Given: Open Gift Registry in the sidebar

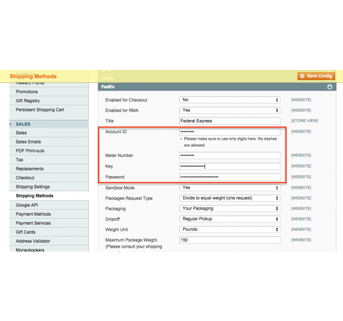Looking at the screenshot, I should pyautogui.click(x=49, y=101).
